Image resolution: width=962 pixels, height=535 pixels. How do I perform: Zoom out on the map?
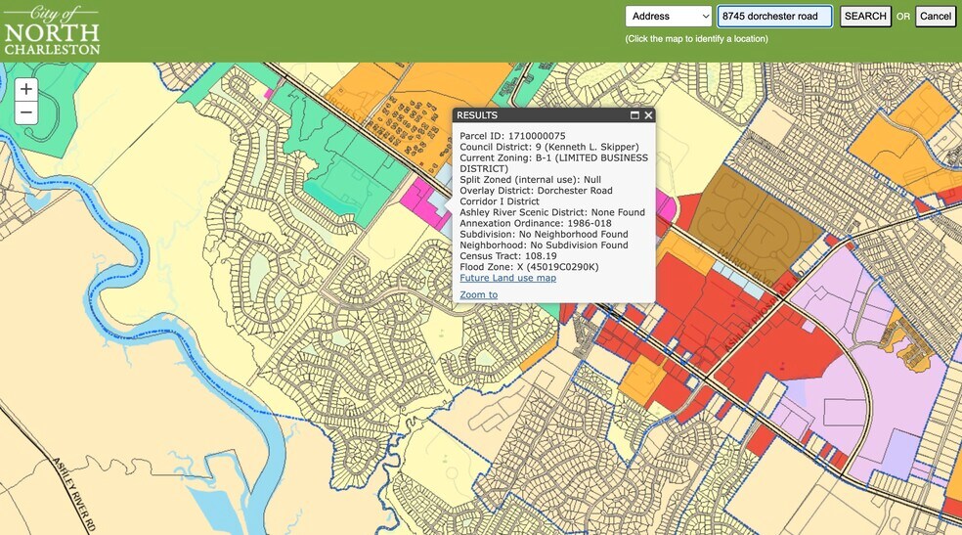coord(26,112)
